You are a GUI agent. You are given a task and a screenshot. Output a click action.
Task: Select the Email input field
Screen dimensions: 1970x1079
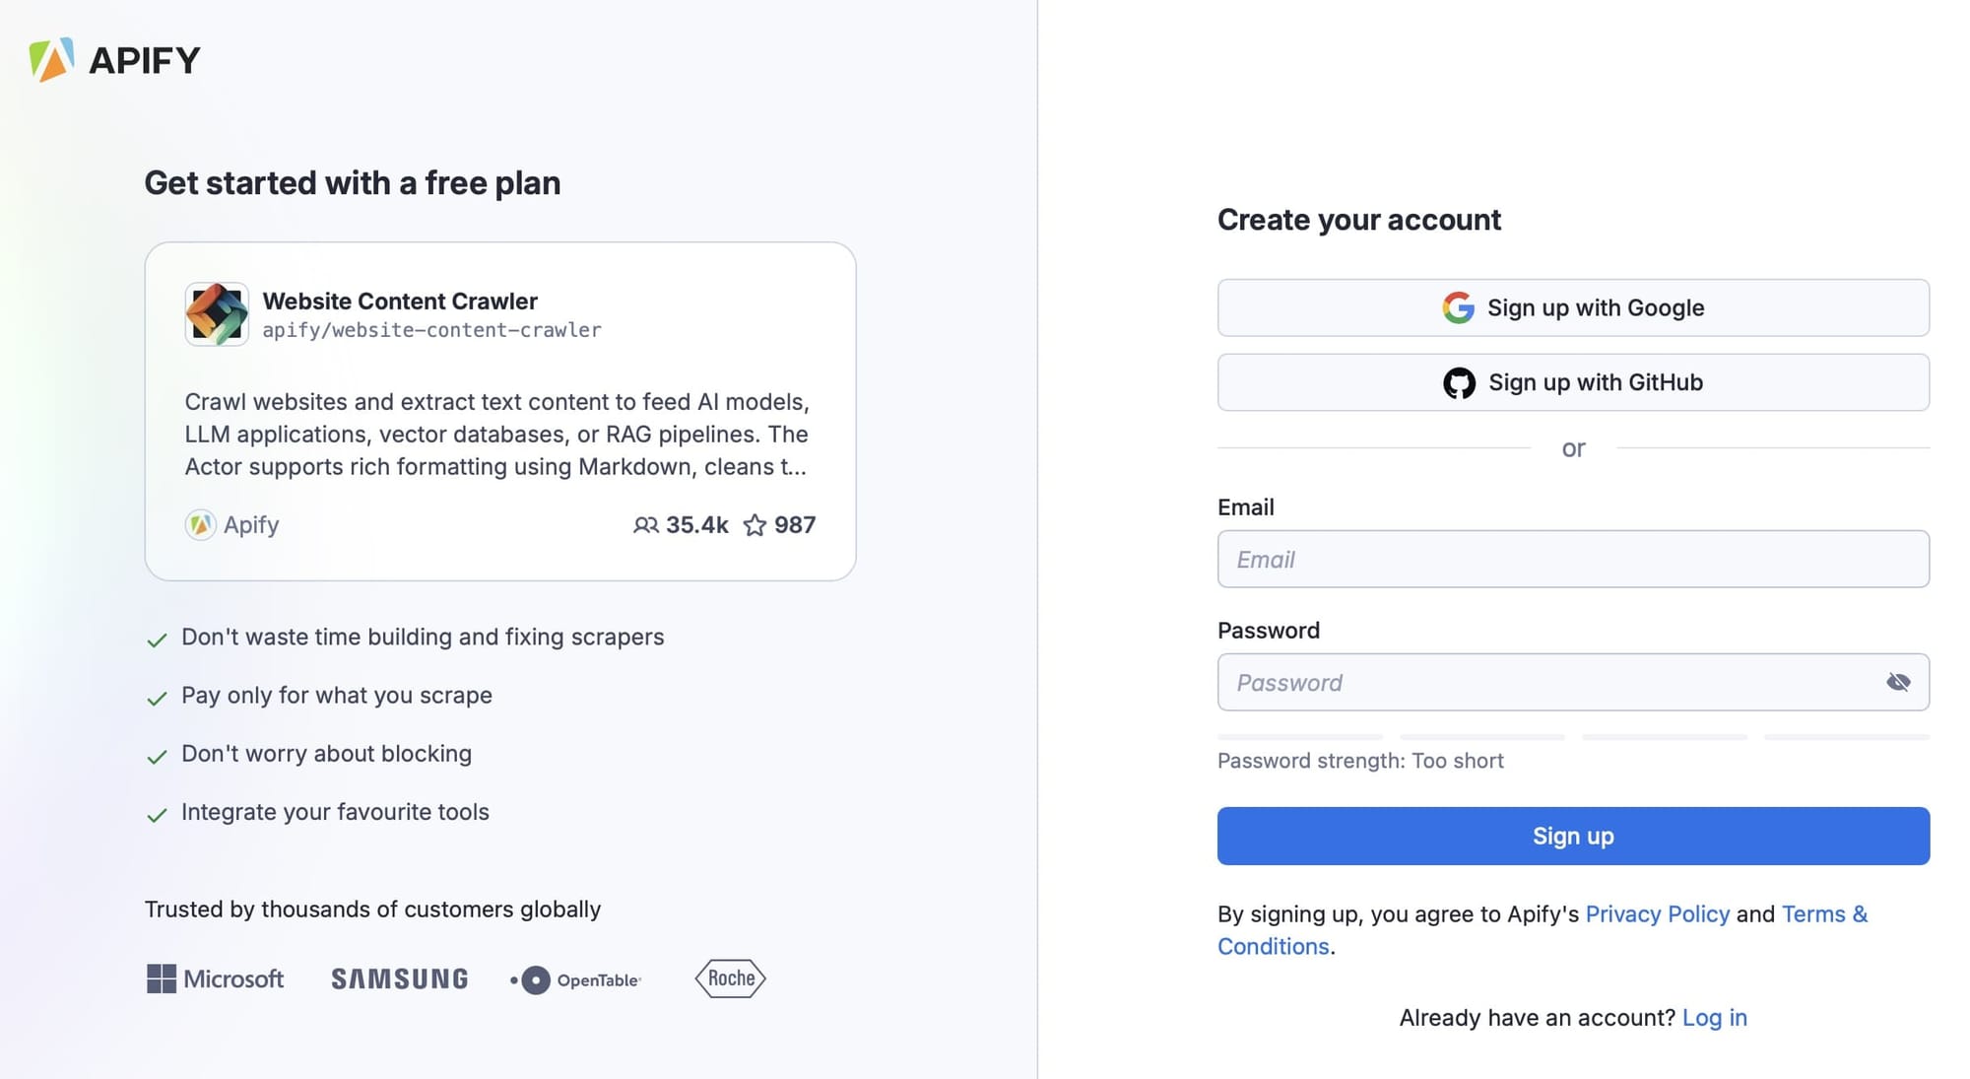[1573, 558]
